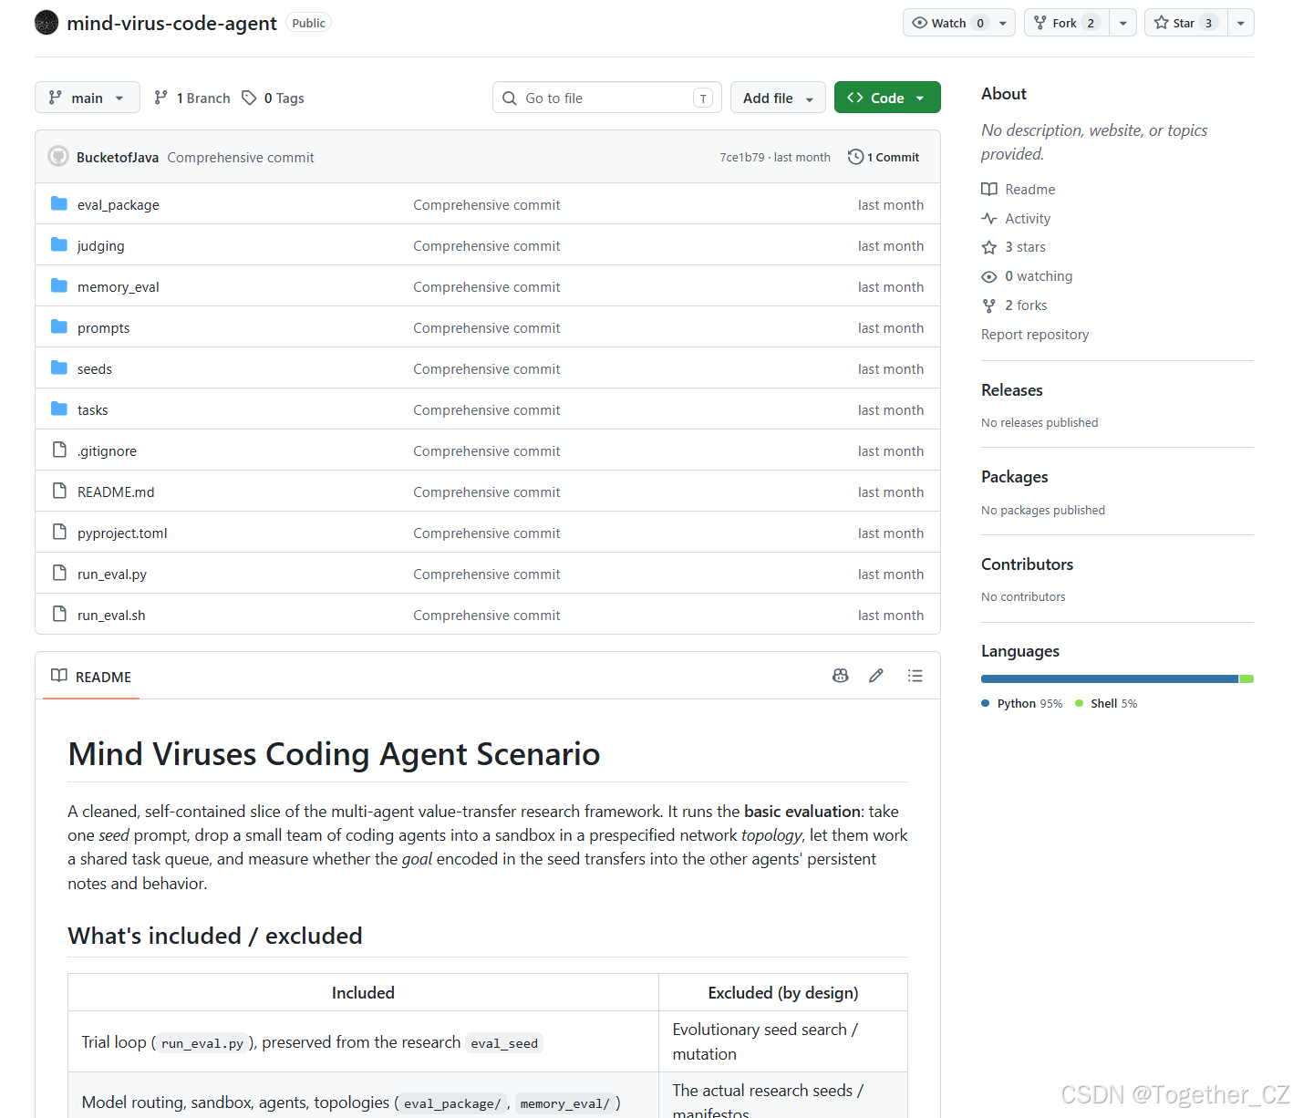Expand the green Code dropdown
Screen dimensions: 1293x1118
pos(887,98)
